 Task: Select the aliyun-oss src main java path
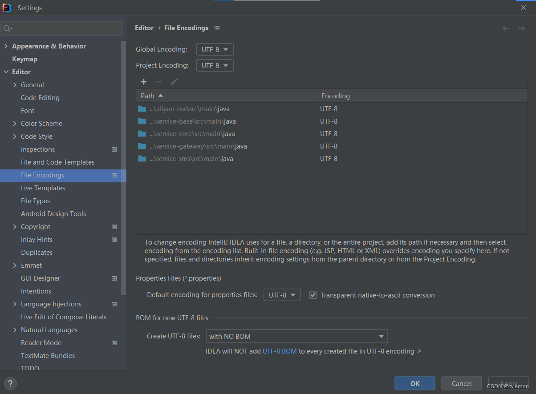(190, 109)
